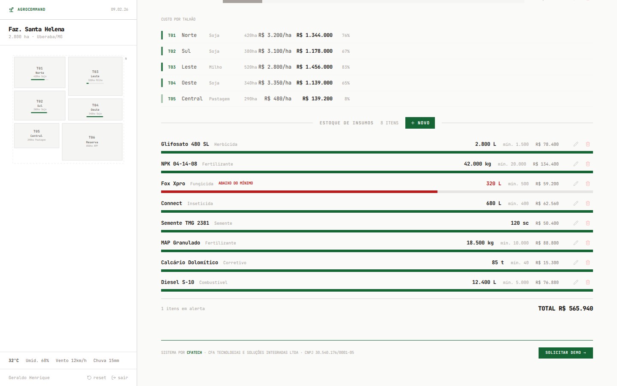Delete NPK 04-14-08 with the trash icon
617x386 pixels.
click(587, 164)
